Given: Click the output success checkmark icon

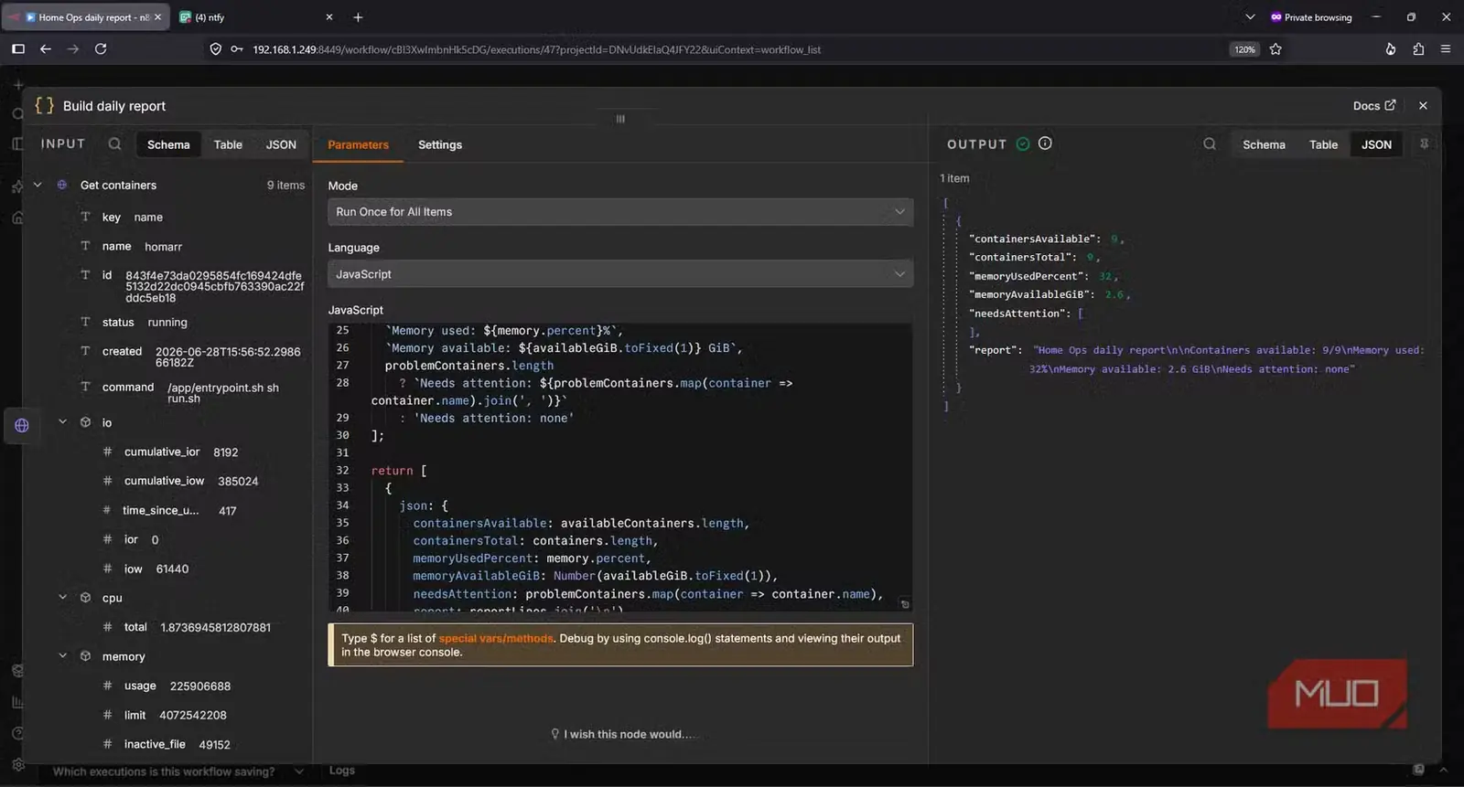Looking at the screenshot, I should [1023, 144].
